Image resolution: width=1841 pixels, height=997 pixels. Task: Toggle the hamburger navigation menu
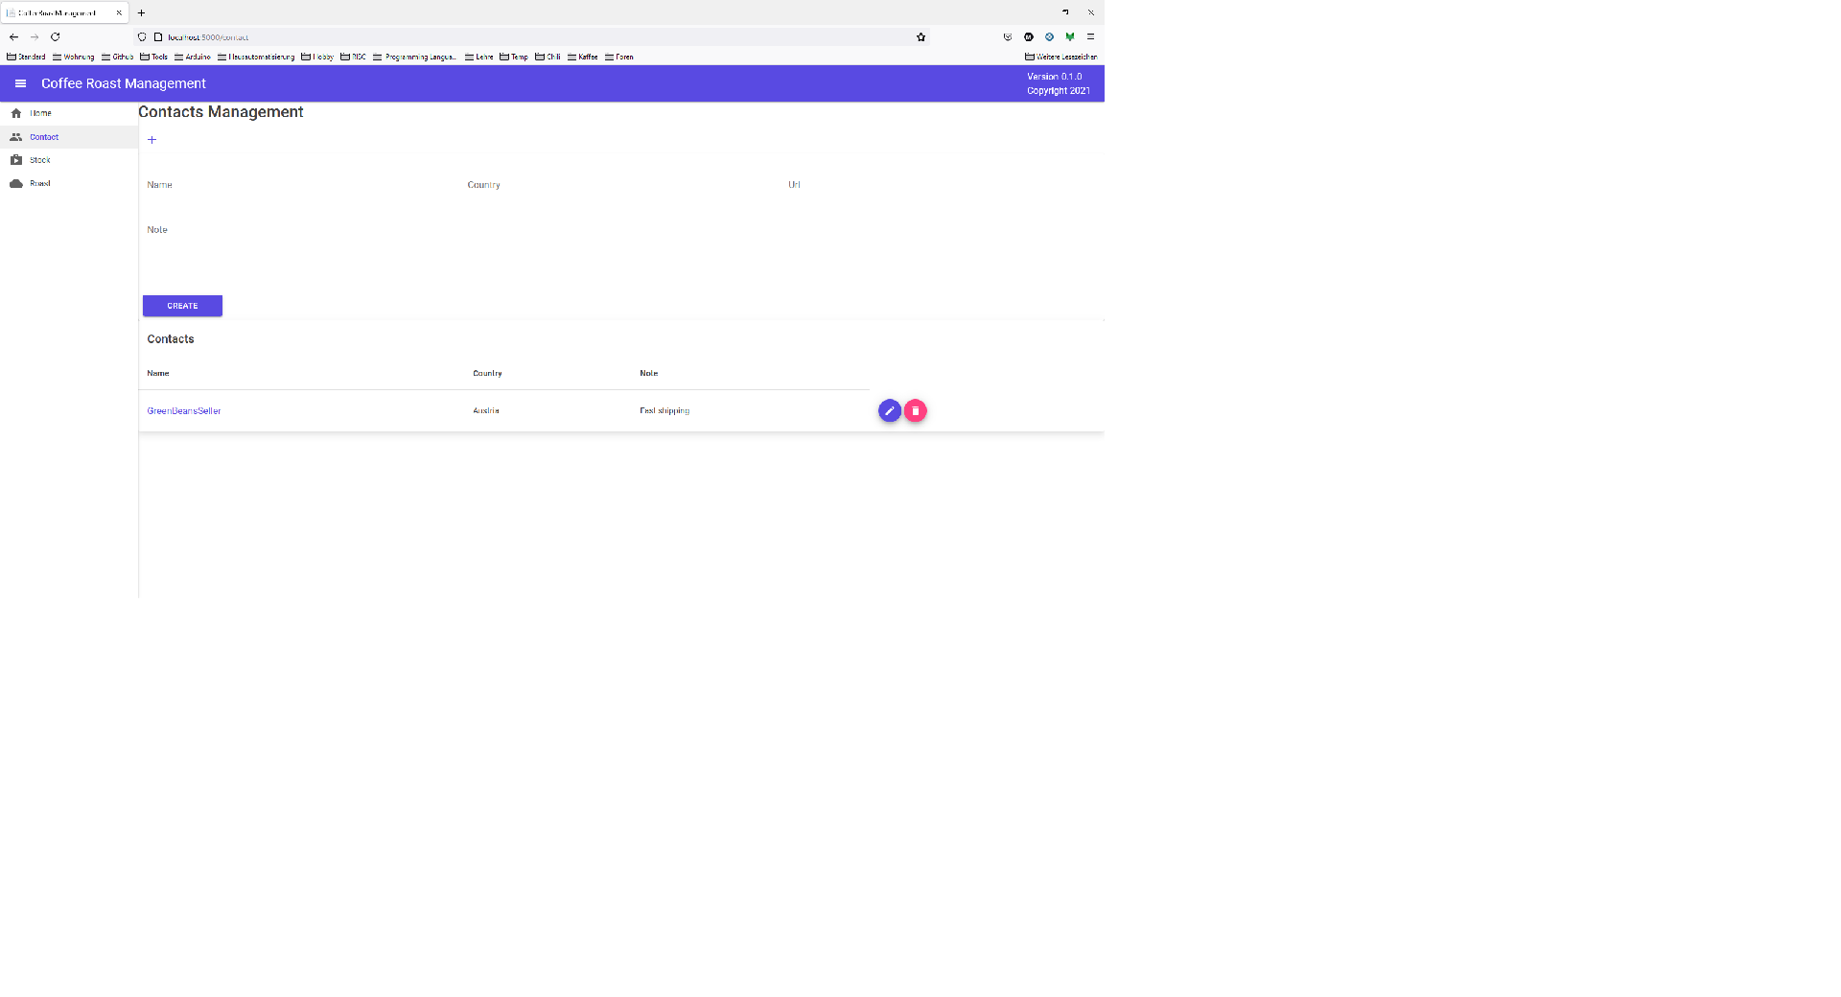[x=20, y=83]
